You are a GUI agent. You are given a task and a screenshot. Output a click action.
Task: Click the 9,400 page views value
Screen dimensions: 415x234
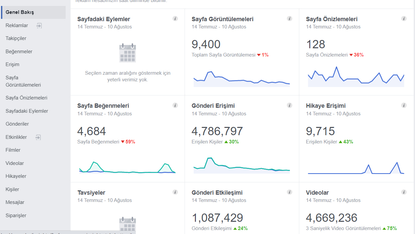coord(206,44)
